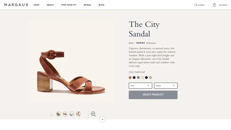Open the Shop menu
The height and width of the screenshot is (130, 231).
pos(36,5)
